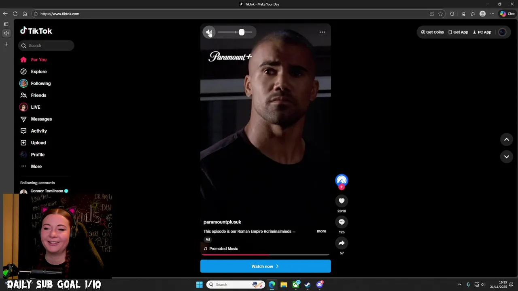Open the Activity notifications
Image resolution: width=518 pixels, height=291 pixels.
point(39,131)
